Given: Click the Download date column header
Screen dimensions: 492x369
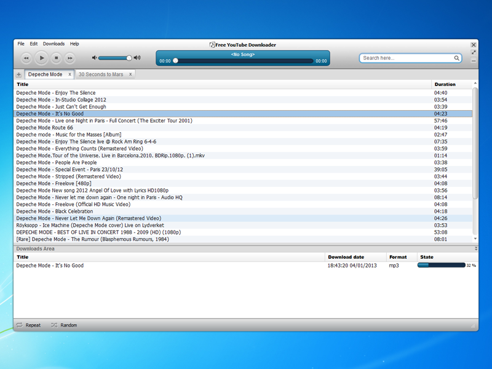Looking at the screenshot, I should 355,257.
